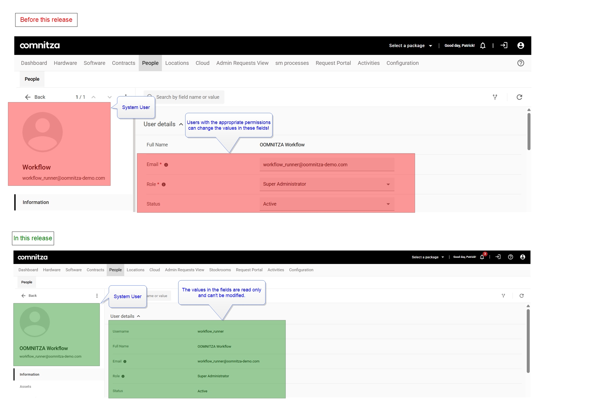Viewport: 607px width, 402px height.
Task: Click the Back arrow in the top panel
Action: 28,97
